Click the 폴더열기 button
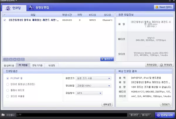Image resolution: width=176 pixels, height=119 pixels. click(146, 115)
